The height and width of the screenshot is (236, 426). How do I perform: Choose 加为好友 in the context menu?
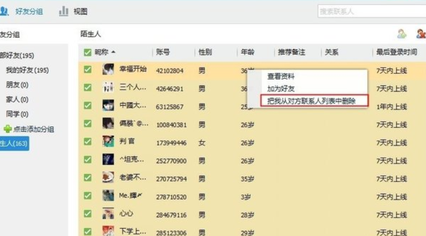[x=280, y=89]
